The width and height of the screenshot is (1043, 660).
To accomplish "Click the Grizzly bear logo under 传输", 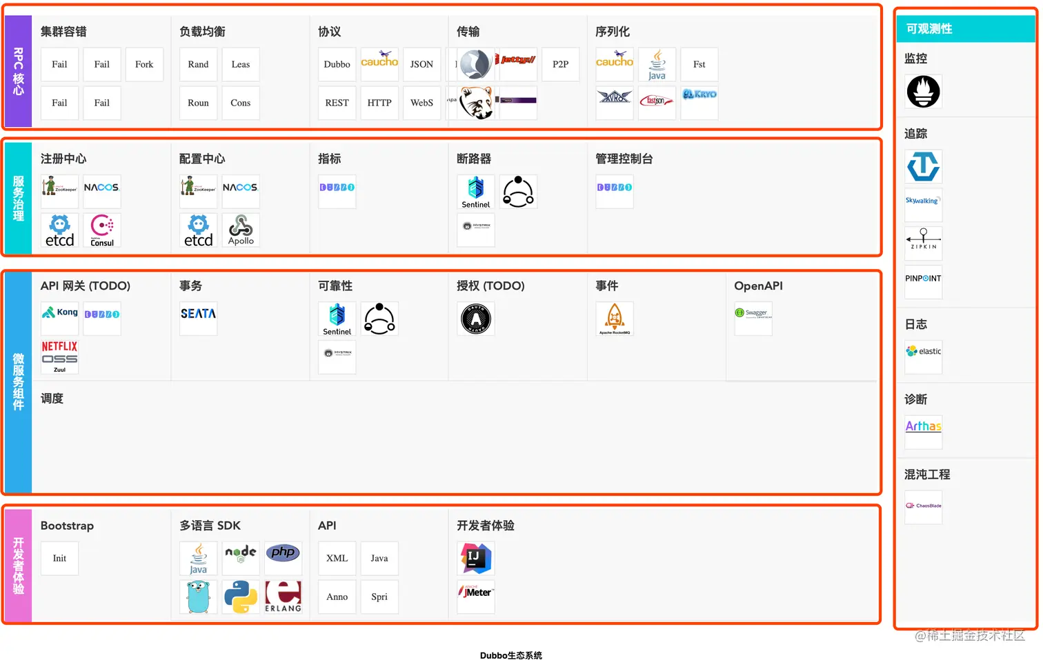I will [476, 103].
